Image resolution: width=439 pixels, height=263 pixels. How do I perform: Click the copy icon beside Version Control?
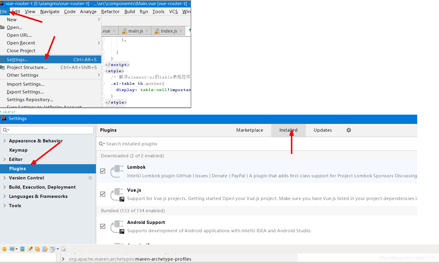pos(90,178)
